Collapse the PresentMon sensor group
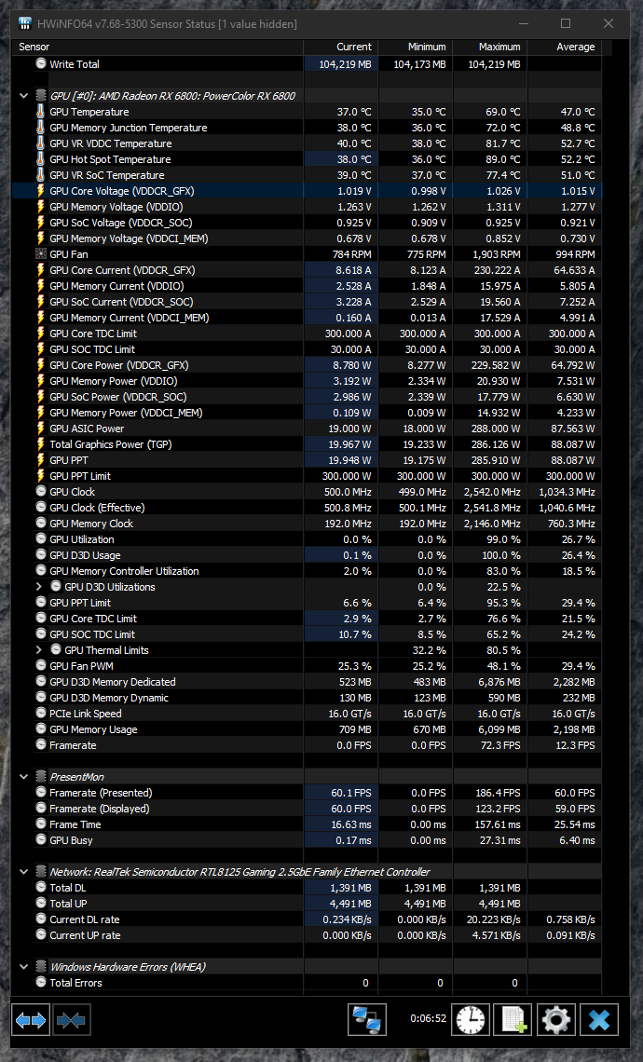 23,777
